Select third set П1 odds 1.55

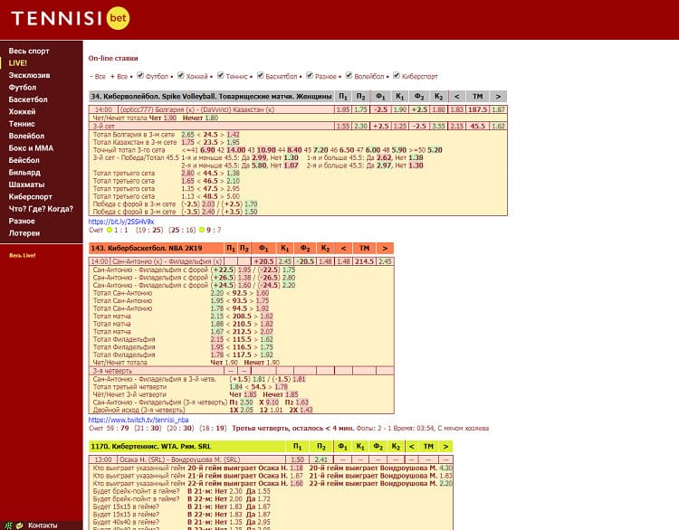(343, 126)
